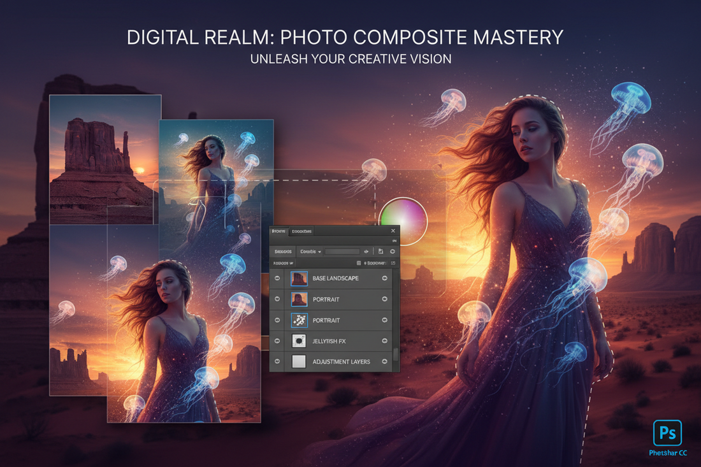This screenshot has width=701, height=467.
Task: Click the arrow icon beside the blend opacity field
Action: (x=366, y=251)
